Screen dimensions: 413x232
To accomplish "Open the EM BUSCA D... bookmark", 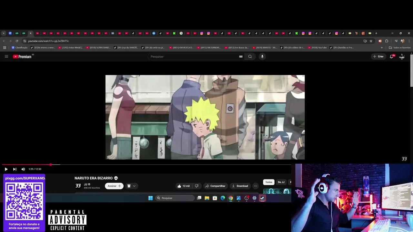I will (181, 48).
